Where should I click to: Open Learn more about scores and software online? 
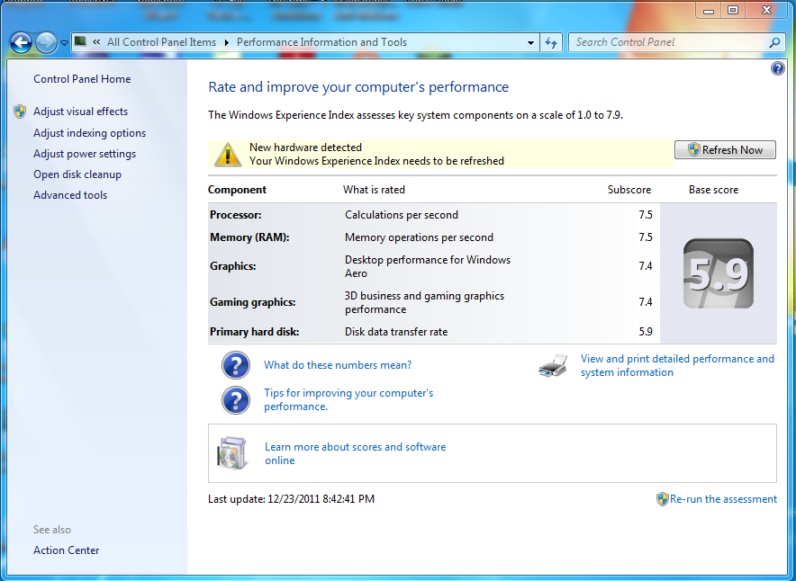click(356, 453)
